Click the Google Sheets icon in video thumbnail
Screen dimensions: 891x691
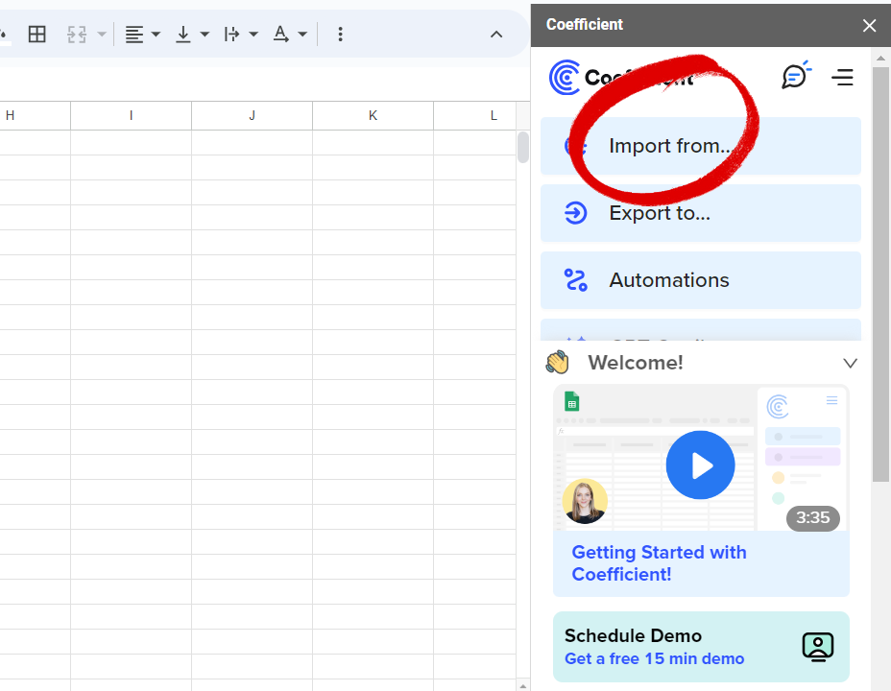pyautogui.click(x=571, y=401)
